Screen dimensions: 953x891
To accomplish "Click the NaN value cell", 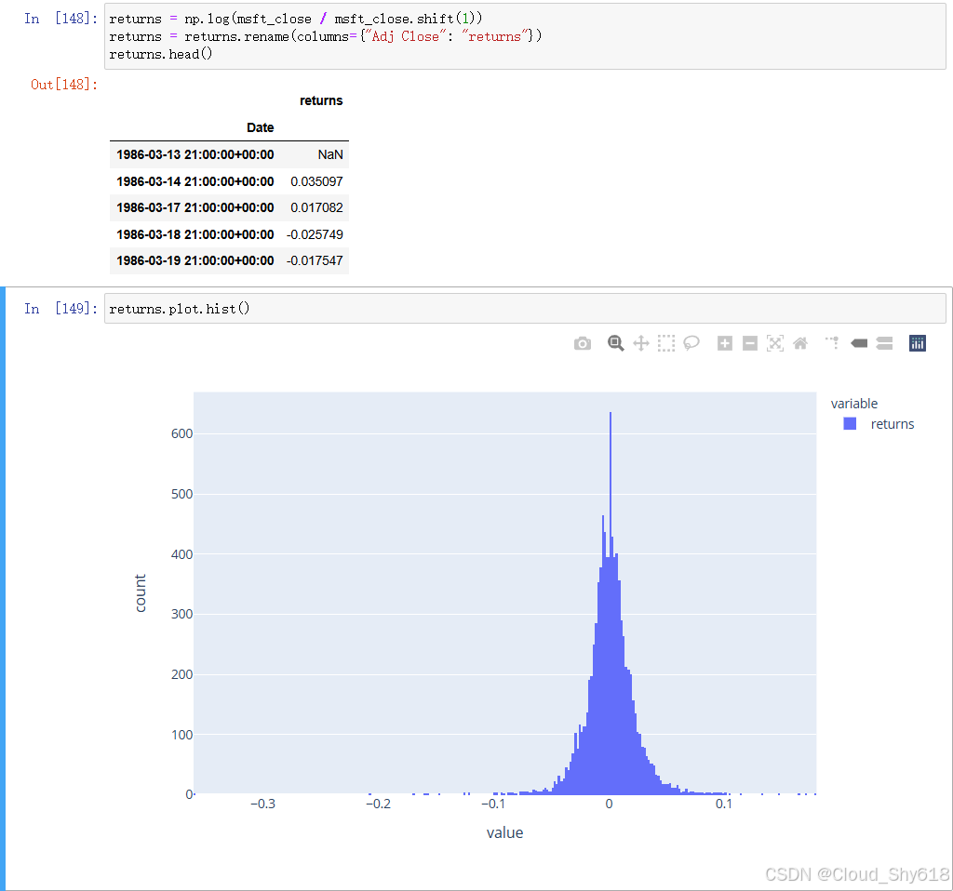I will (x=330, y=155).
